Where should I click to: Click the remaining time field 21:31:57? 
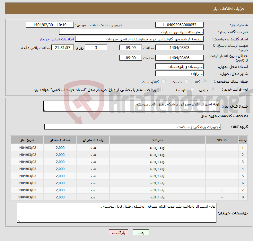pos(62,47)
